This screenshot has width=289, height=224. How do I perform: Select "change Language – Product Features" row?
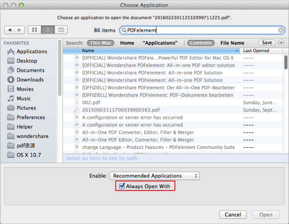pos(173,147)
